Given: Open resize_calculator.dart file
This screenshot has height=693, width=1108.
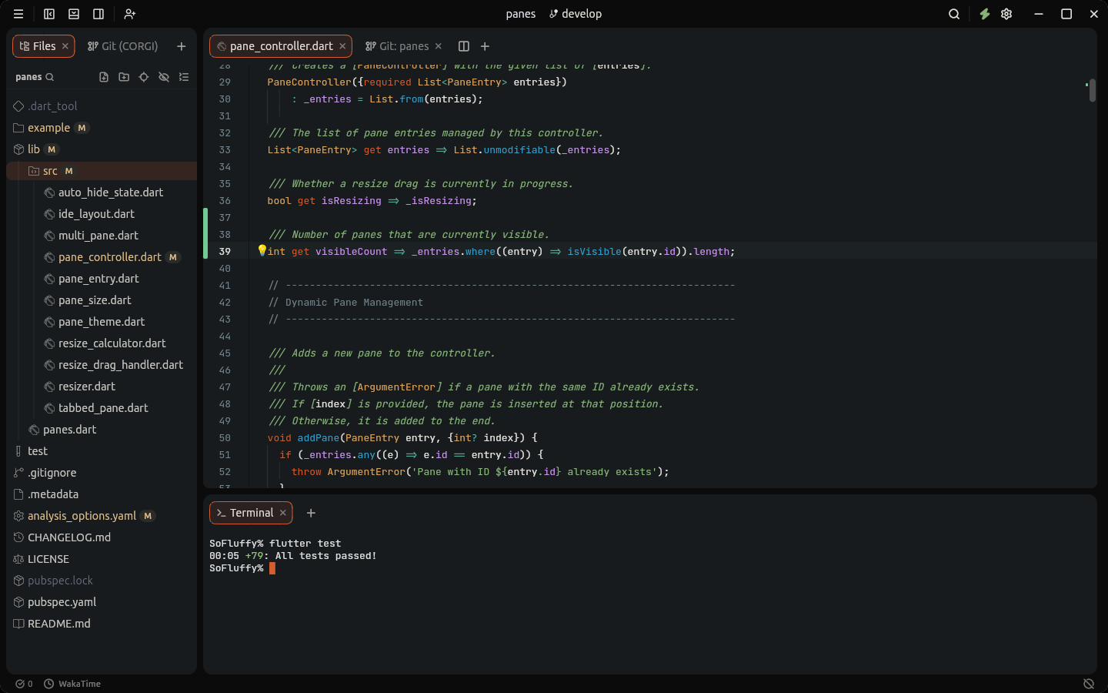Looking at the screenshot, I should click(102, 343).
